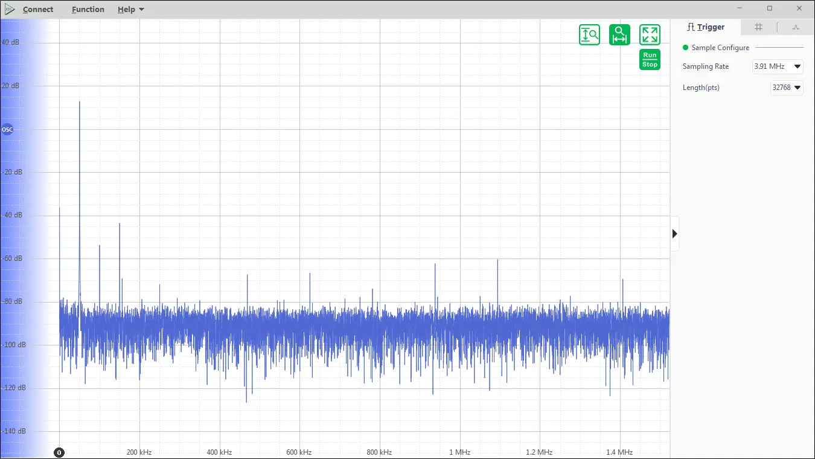
Task: Open the Function menu
Action: click(x=88, y=10)
